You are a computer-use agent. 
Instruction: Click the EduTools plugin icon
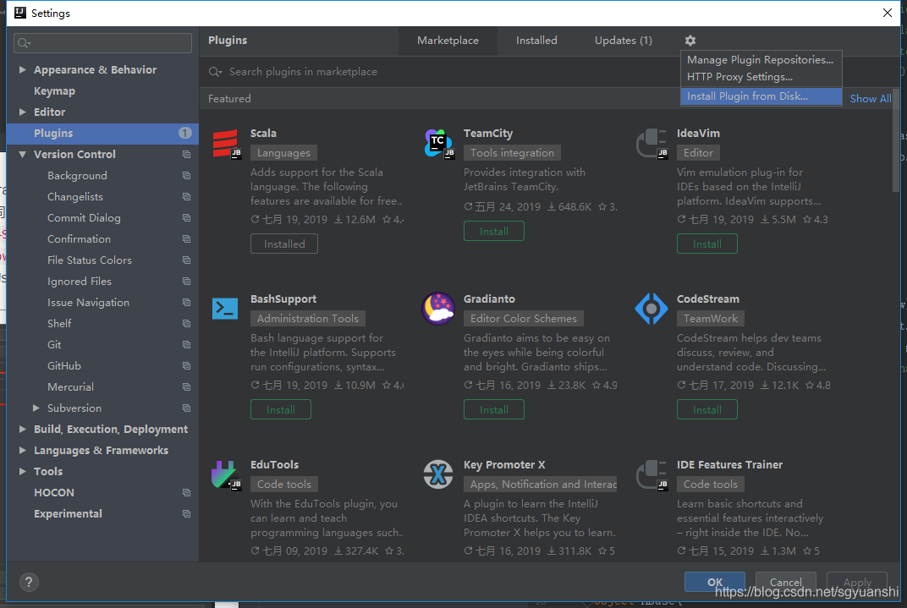[x=224, y=474]
